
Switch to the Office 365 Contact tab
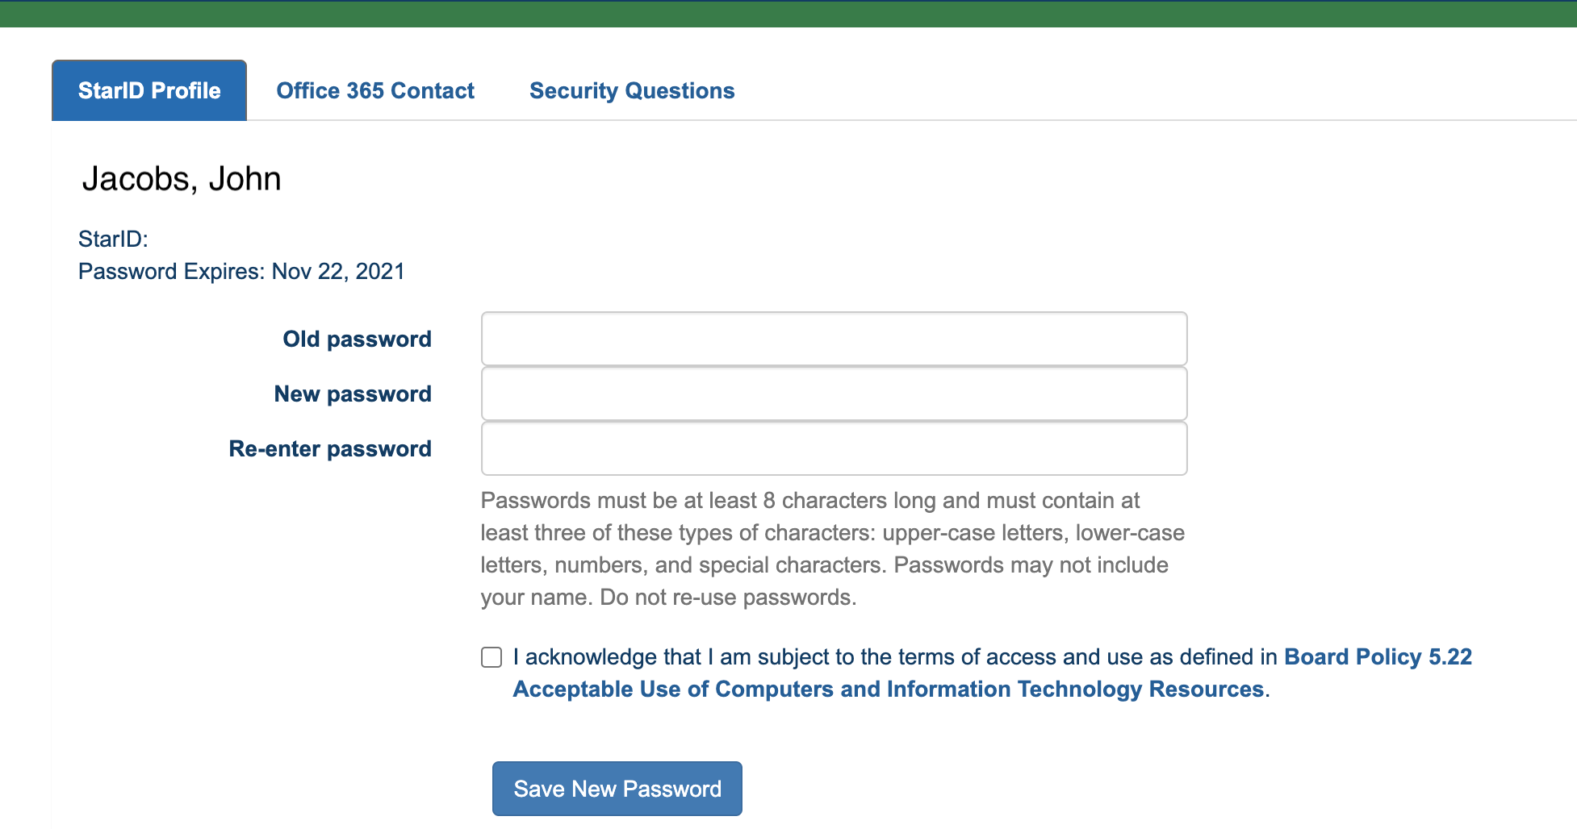[x=375, y=90]
